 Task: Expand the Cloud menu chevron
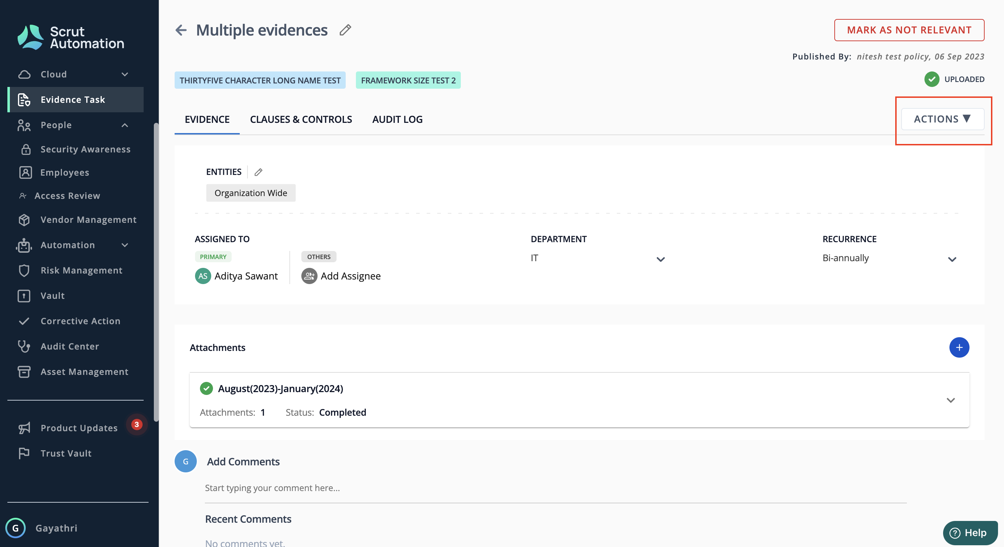(125, 74)
